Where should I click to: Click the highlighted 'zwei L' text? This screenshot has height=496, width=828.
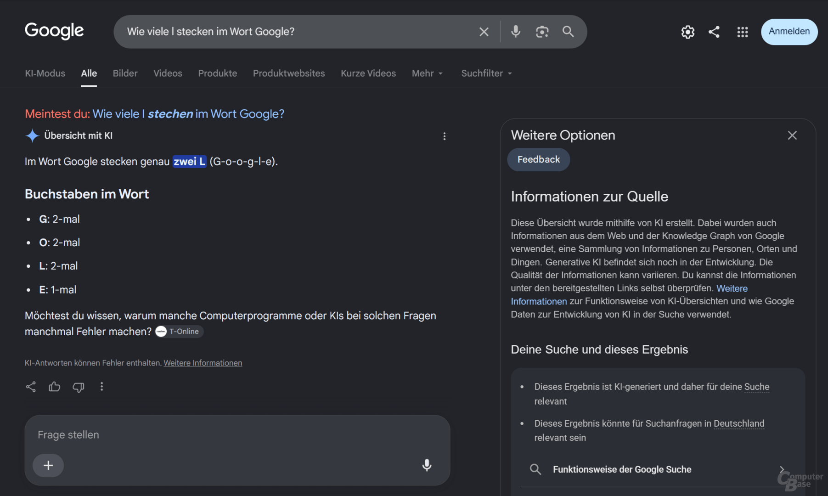(x=189, y=162)
